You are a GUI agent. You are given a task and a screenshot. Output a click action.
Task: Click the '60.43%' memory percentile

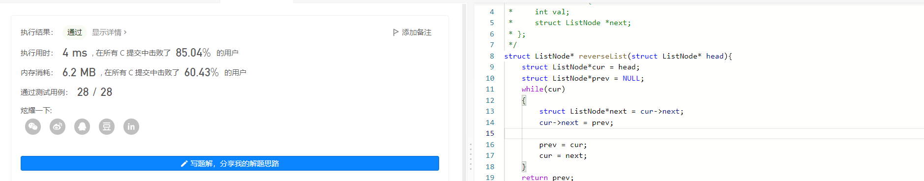[202, 72]
